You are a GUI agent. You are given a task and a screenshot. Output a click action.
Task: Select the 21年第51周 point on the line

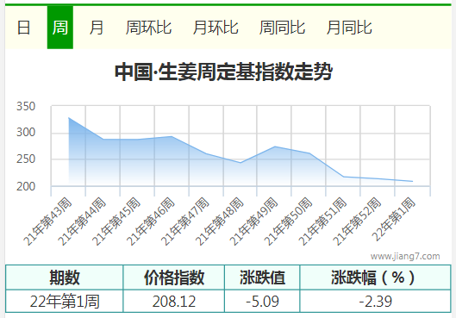(x=343, y=177)
